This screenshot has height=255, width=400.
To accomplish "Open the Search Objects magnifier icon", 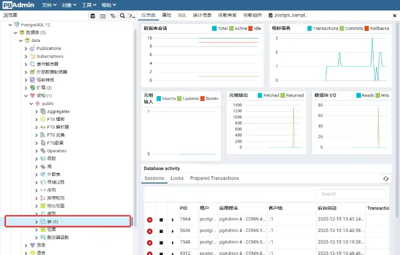I will pos(122,16).
